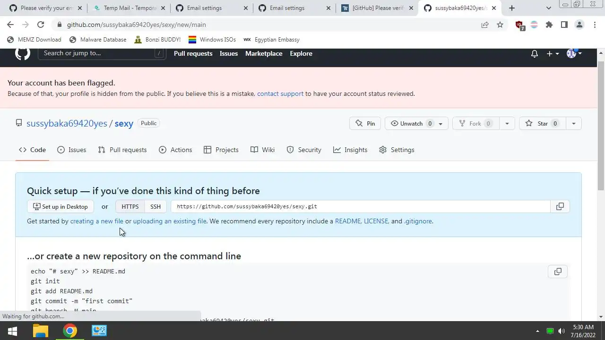605x340 pixels.
Task: Close the 'Temp Mail' tab
Action: [162, 8]
